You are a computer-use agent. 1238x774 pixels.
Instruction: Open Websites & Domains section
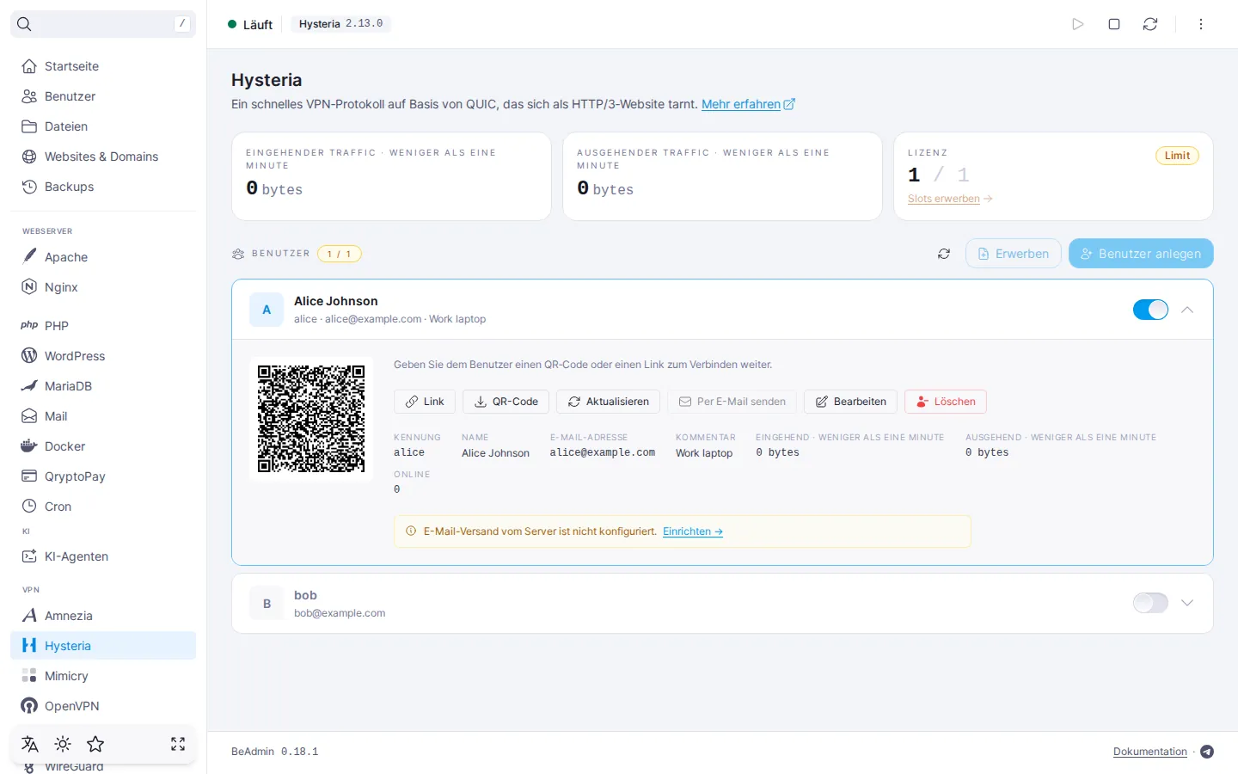pos(103,157)
